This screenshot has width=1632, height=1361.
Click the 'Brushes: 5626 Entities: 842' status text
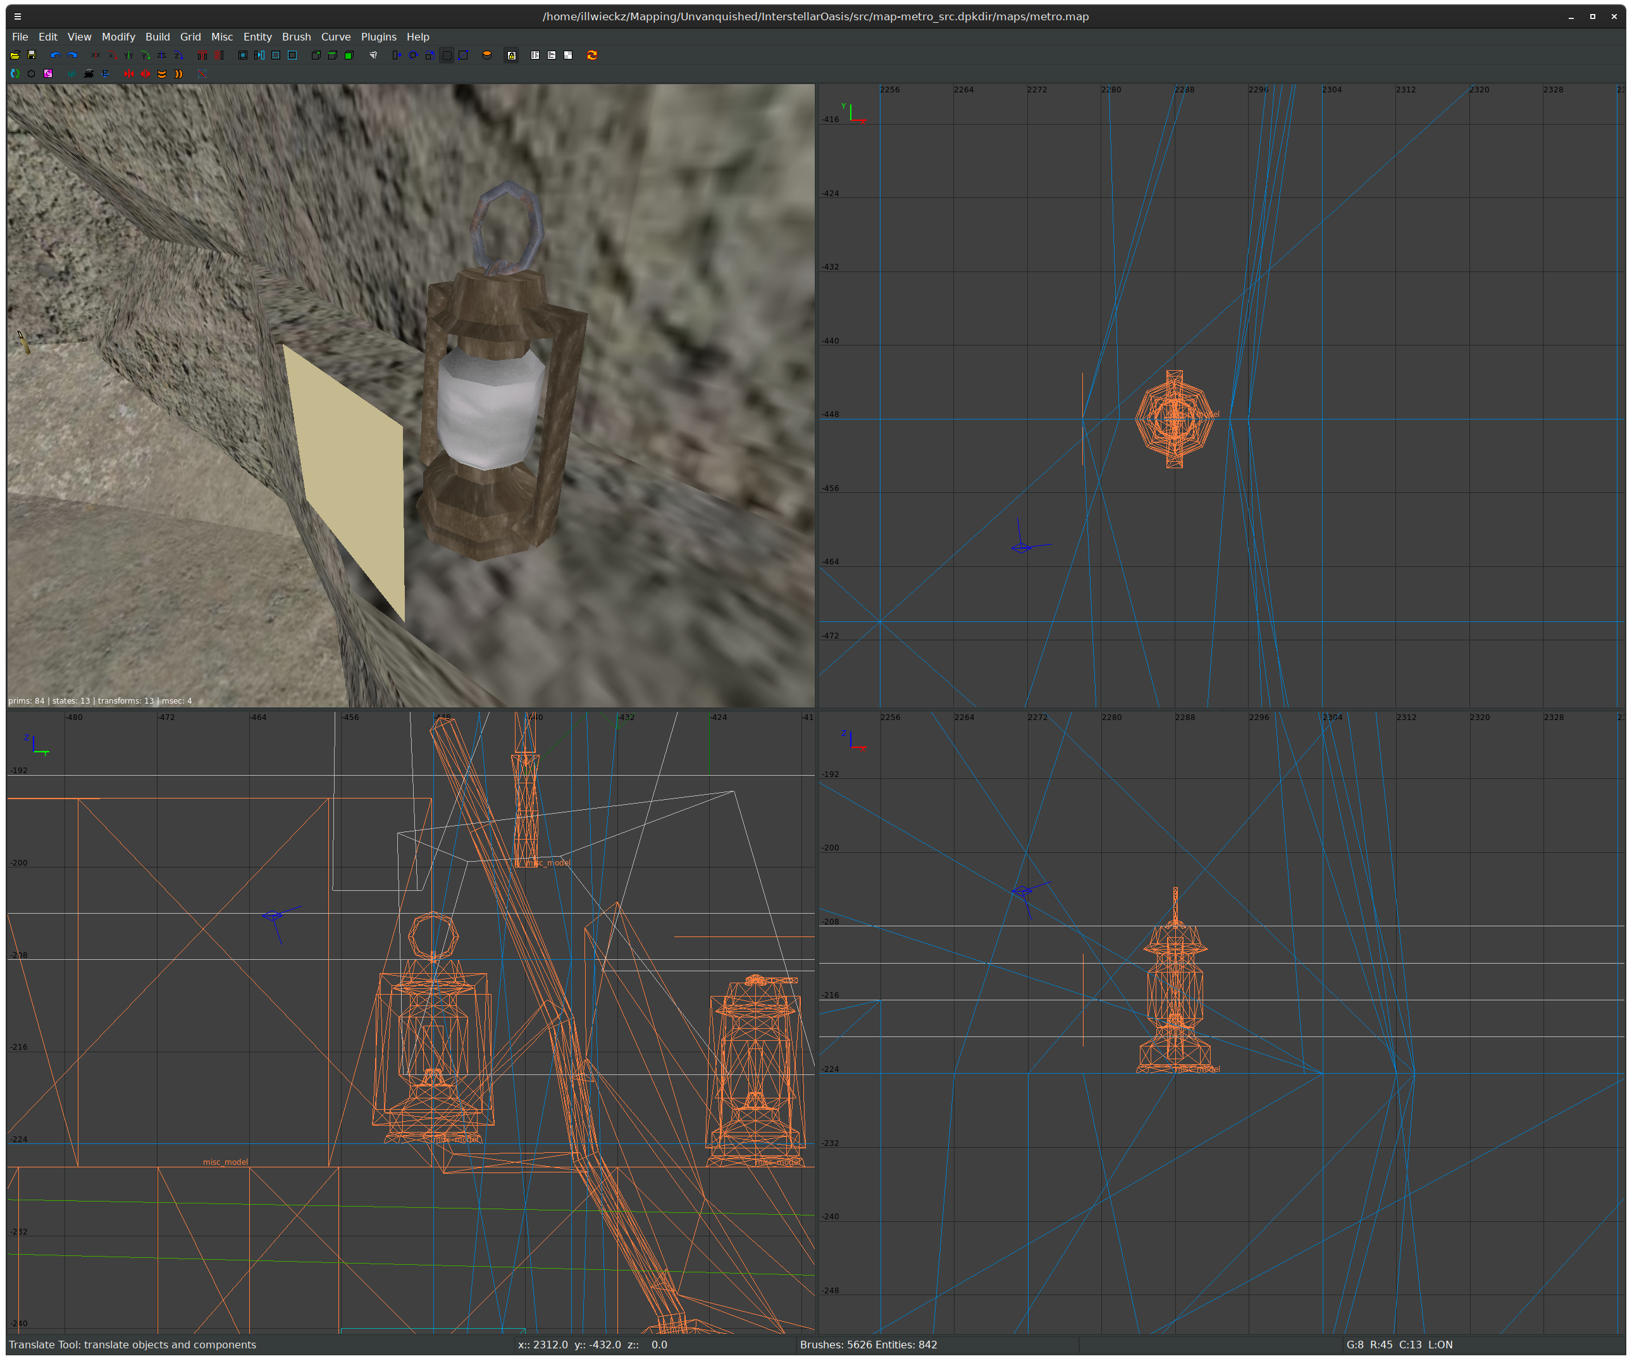coord(868,1345)
